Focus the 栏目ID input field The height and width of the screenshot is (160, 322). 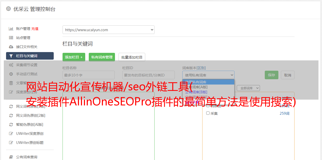[148, 75]
